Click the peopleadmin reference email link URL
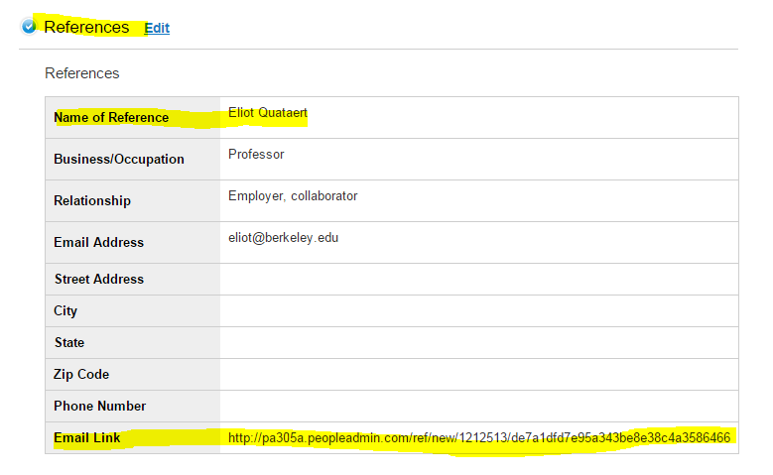773x475 pixels. 479,437
